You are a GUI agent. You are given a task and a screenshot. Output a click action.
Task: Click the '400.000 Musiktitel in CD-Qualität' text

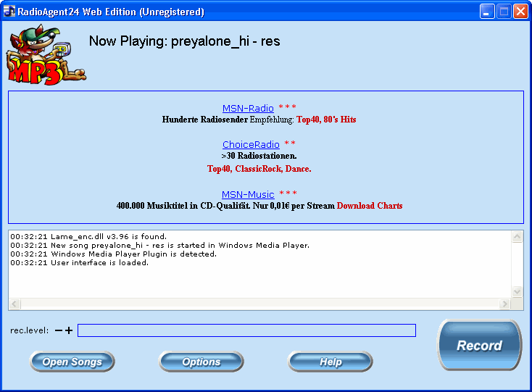click(x=183, y=206)
